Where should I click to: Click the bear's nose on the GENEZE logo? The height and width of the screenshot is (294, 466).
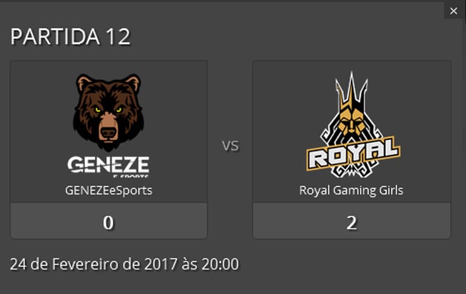108,132
